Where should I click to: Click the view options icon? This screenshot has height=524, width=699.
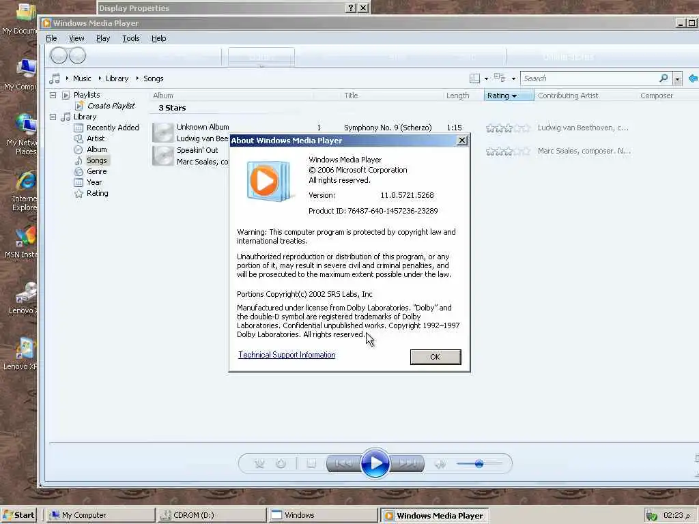tap(500, 78)
